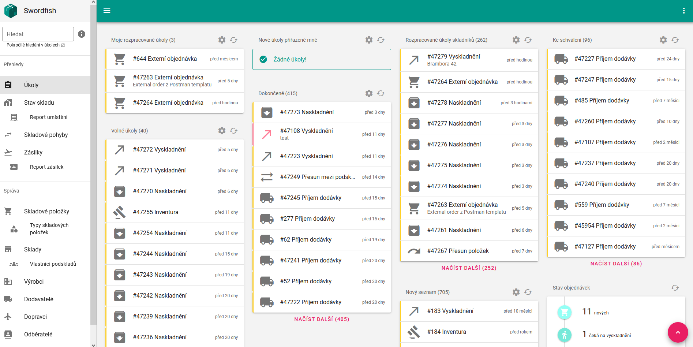
Task: Load more in Dokončené with Načíst další (405)
Action: pyautogui.click(x=322, y=319)
